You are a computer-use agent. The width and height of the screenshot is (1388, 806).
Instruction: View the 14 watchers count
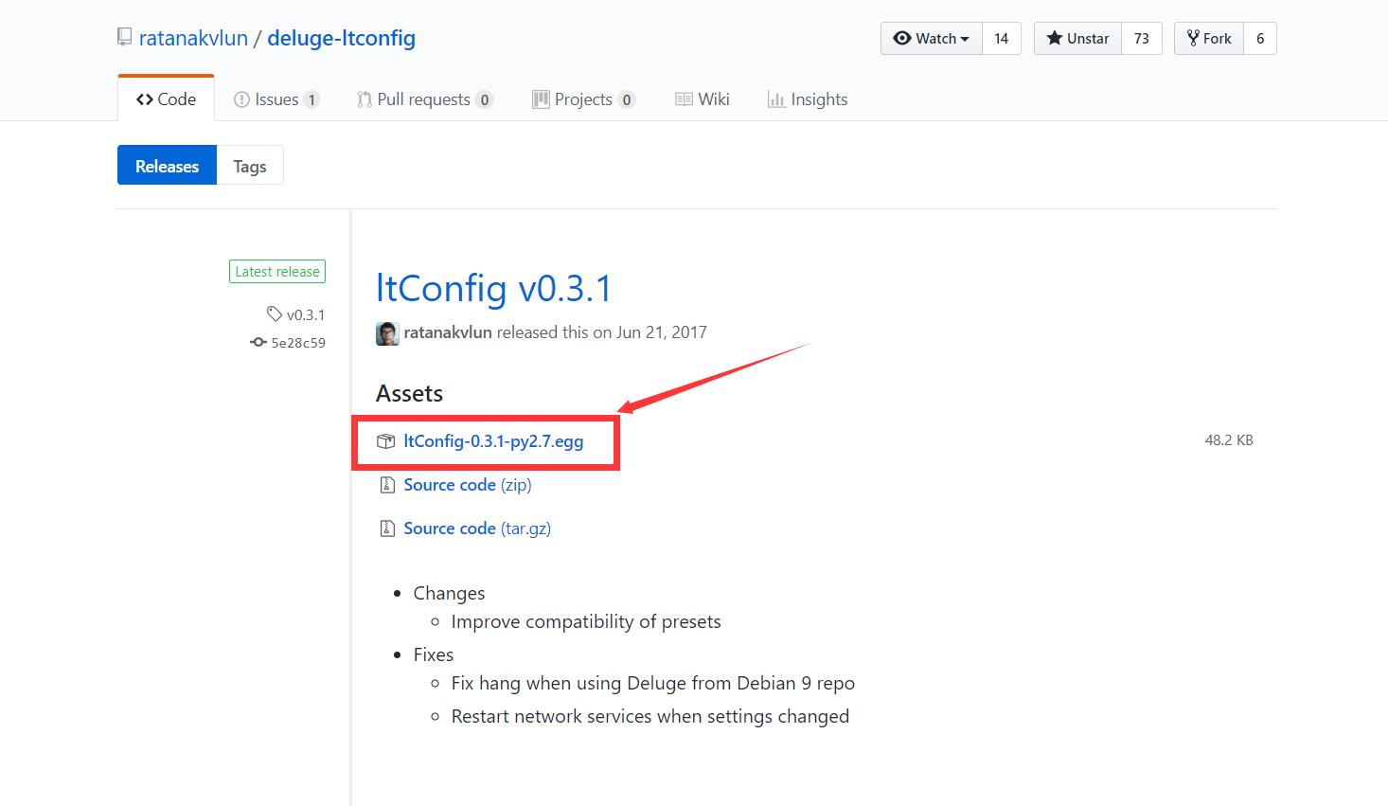[1002, 39]
